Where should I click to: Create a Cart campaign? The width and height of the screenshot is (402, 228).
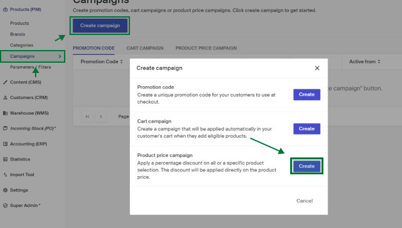(x=306, y=128)
